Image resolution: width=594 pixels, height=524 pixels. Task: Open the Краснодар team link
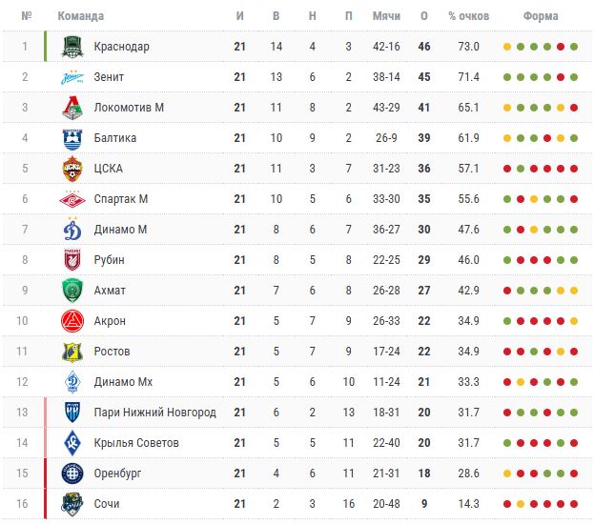[121, 47]
